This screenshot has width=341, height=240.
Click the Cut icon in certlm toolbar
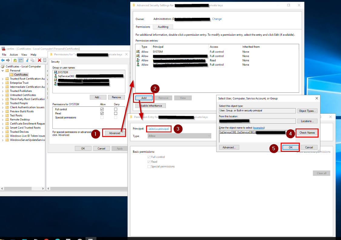click(x=27, y=60)
